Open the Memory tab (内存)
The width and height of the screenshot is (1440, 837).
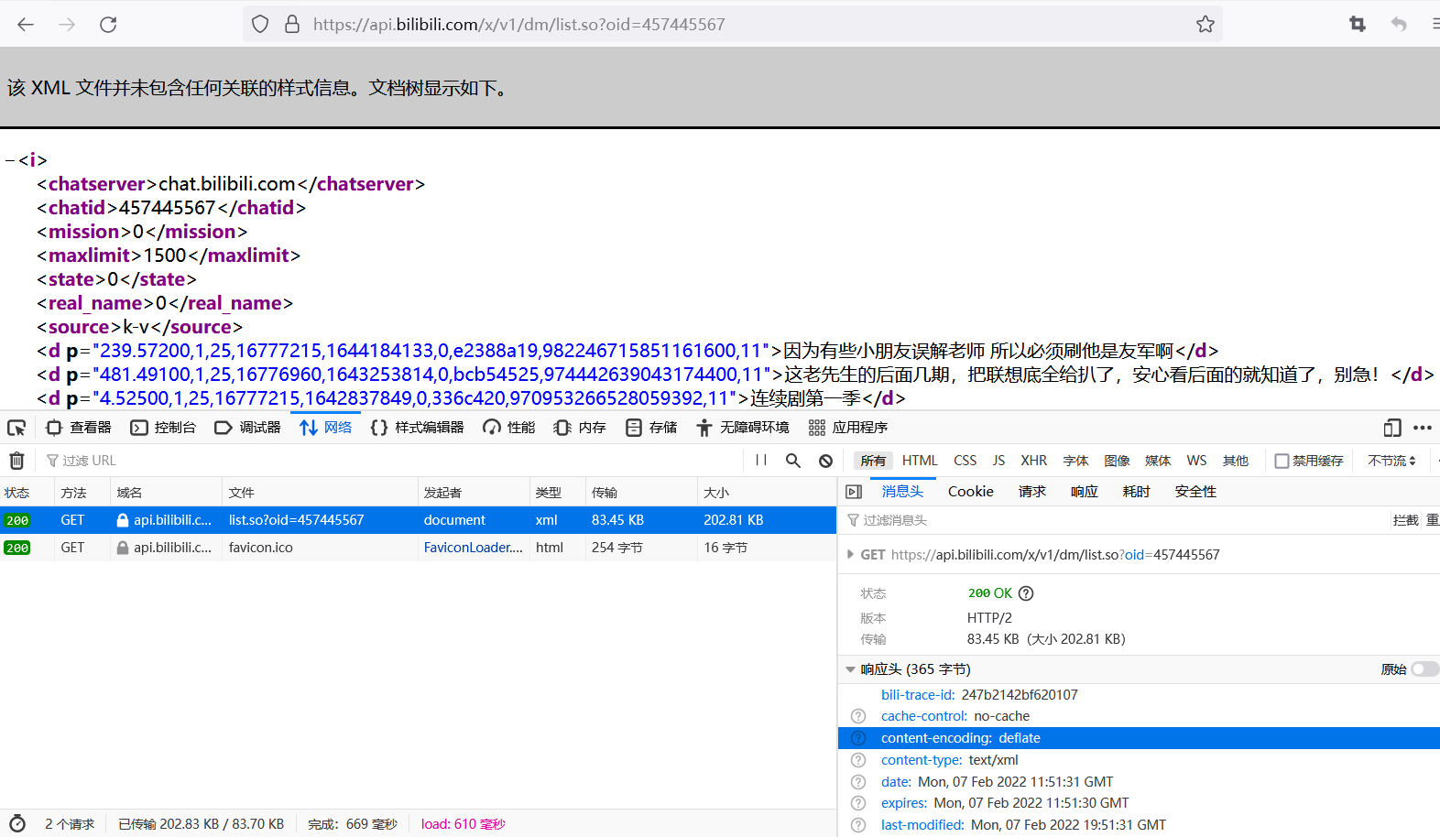(x=580, y=428)
